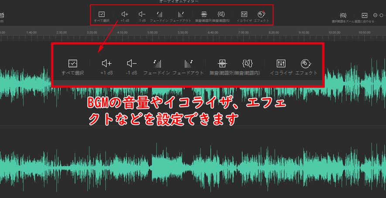The height and width of the screenshot is (198, 386).
Task: Increase volume with top toolbar +1 dB icon
Action: coord(125,15)
